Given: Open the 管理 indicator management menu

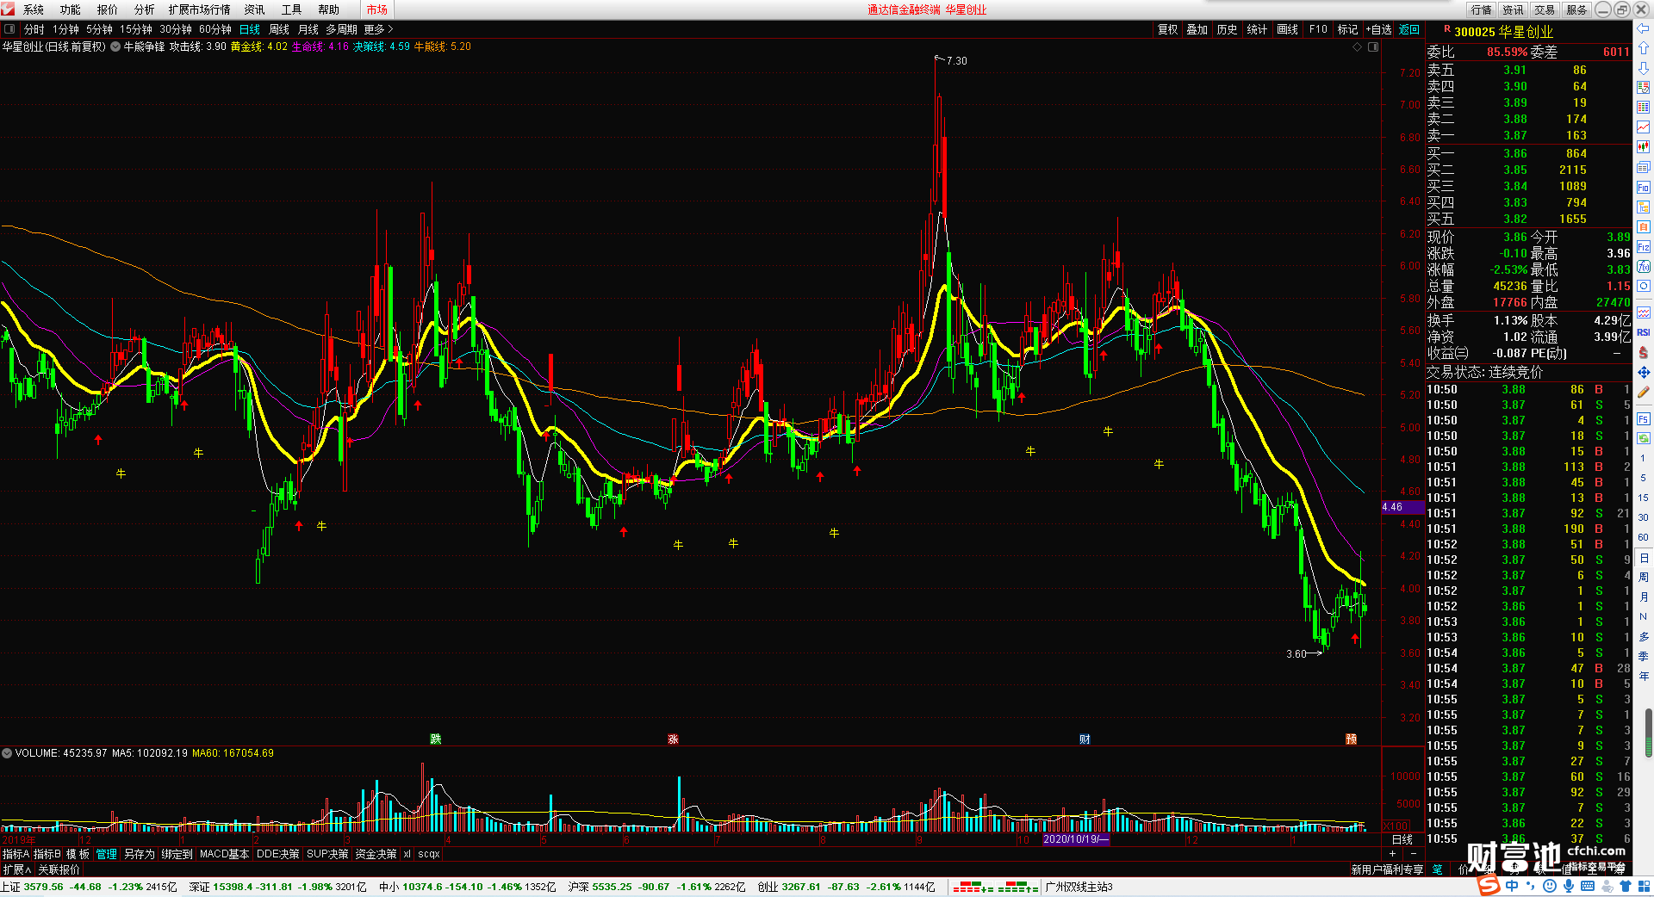Looking at the screenshot, I should point(106,854).
